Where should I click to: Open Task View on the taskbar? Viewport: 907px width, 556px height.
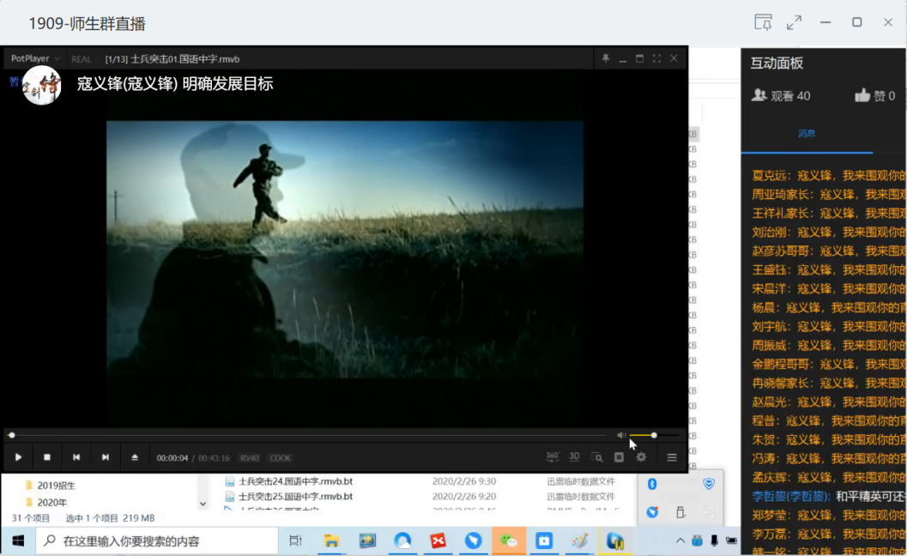[x=295, y=541]
